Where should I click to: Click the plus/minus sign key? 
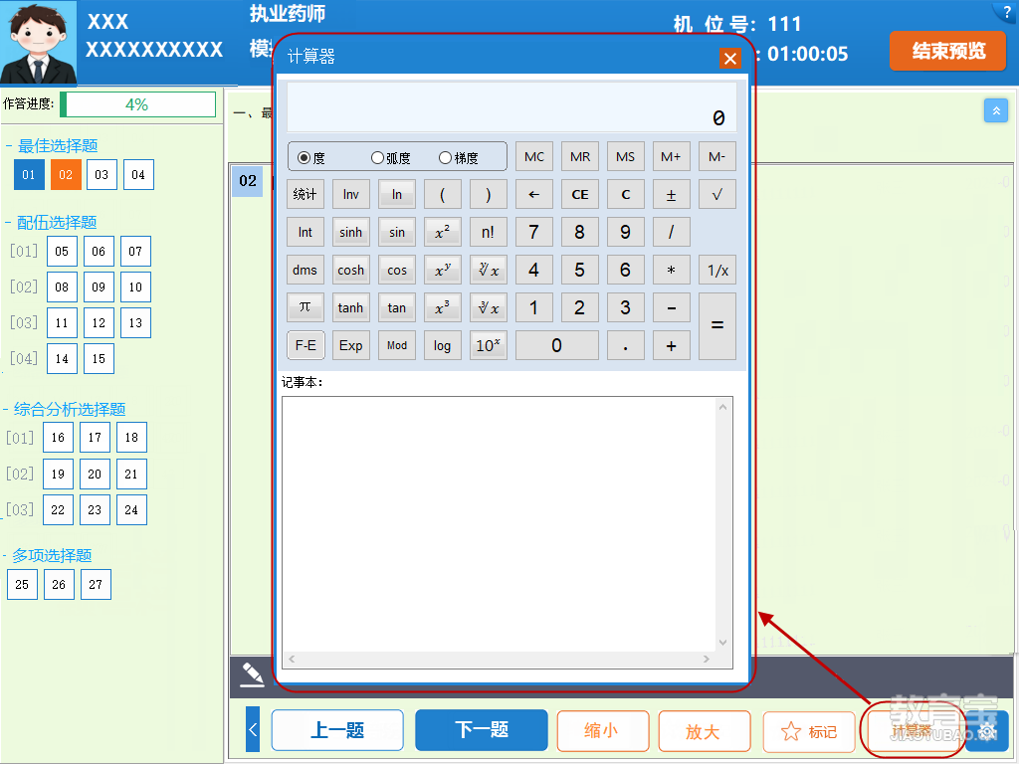pos(671,194)
